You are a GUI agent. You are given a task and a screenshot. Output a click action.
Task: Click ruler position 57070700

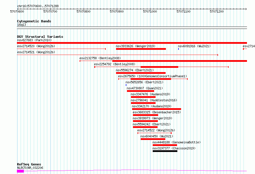50,11
